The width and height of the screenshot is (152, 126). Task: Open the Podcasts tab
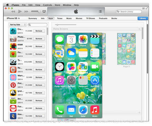tap(103, 19)
